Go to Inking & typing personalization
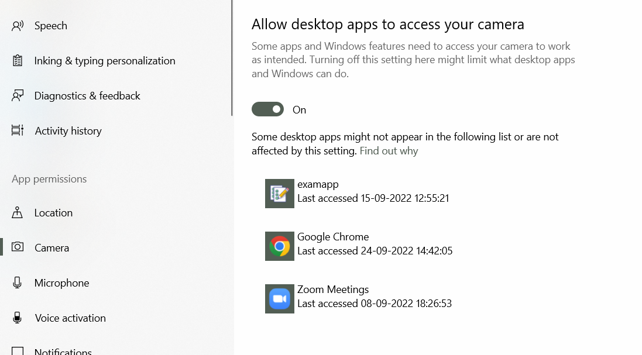 104,61
